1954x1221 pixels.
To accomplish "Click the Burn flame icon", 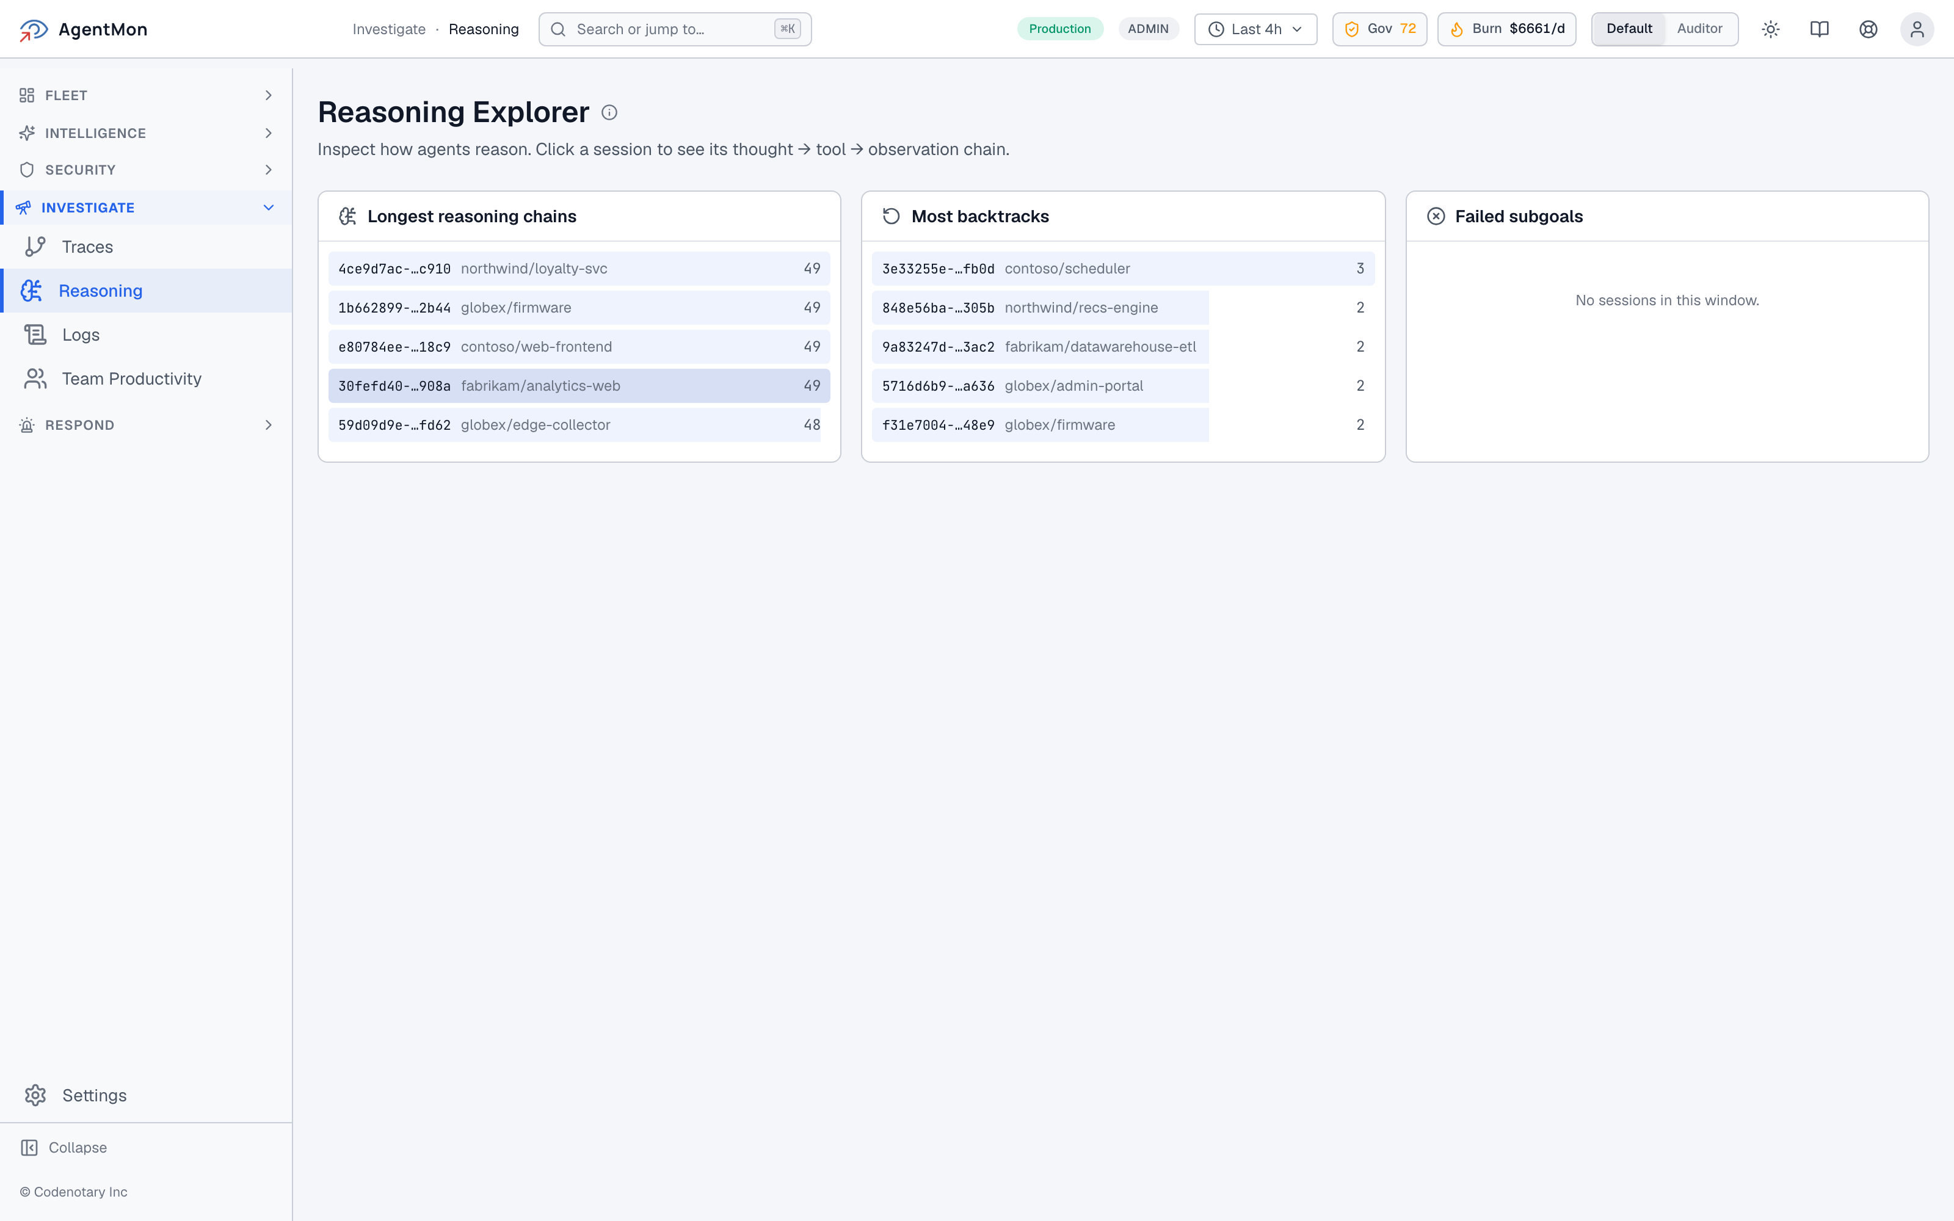I will coord(1456,29).
